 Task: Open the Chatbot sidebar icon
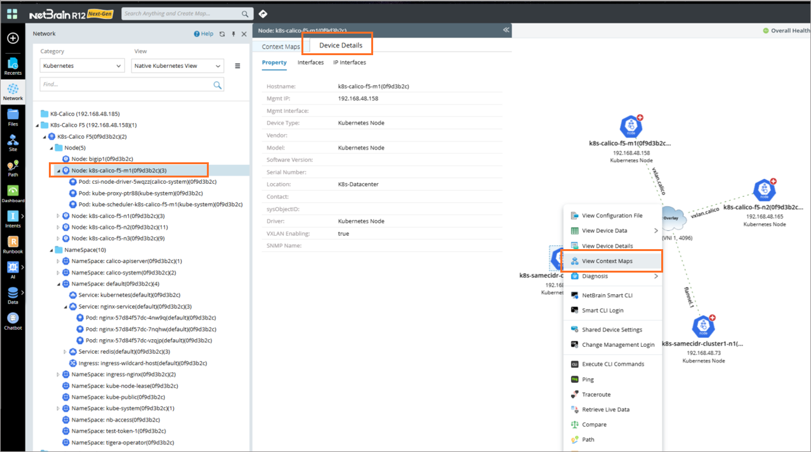click(x=13, y=321)
